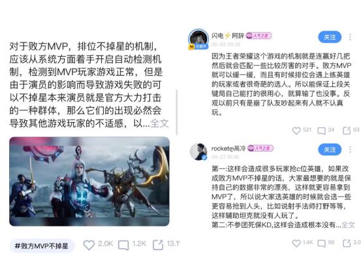View rocket高冷's profile avatar
The width and height of the screenshot is (361, 271).
[198, 151]
